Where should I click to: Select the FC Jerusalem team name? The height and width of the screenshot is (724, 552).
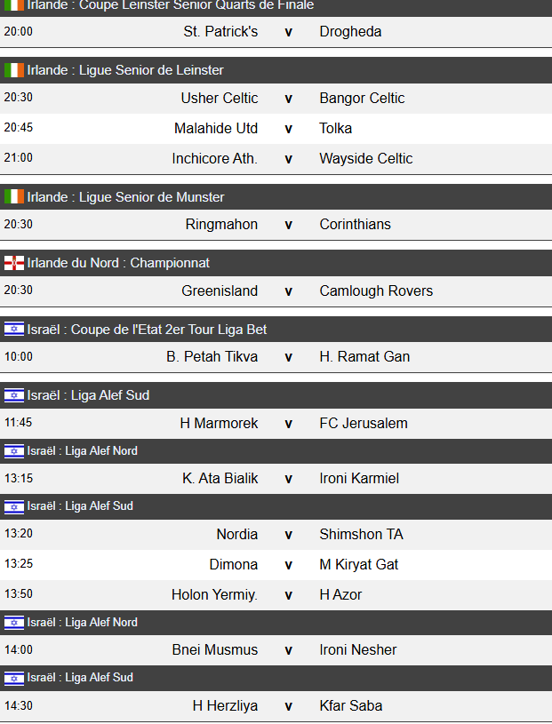click(x=364, y=424)
